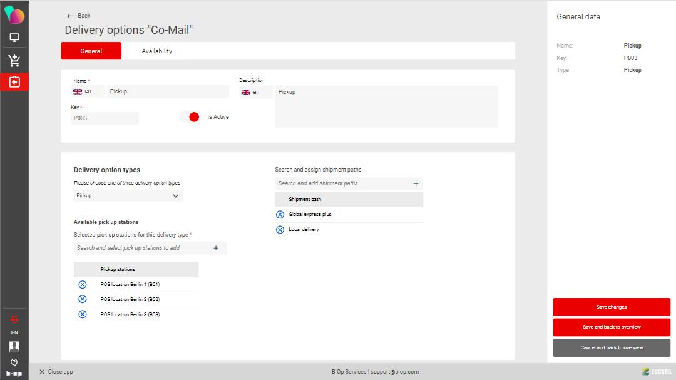Remove POS location Berlin 1 (B01)
This screenshot has width=676, height=380.
pos(82,285)
